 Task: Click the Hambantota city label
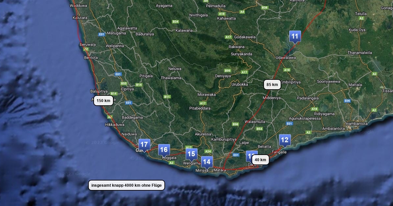[x=357, y=124]
